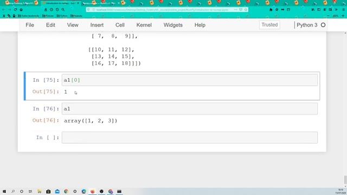Click the kernel idle circle indicator
Screen dimensions: 347x195
[323, 25]
